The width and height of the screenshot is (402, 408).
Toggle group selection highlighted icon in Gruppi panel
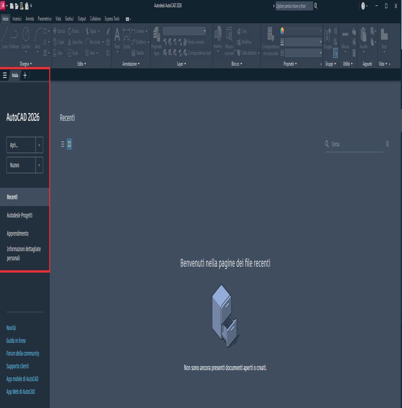335,53
